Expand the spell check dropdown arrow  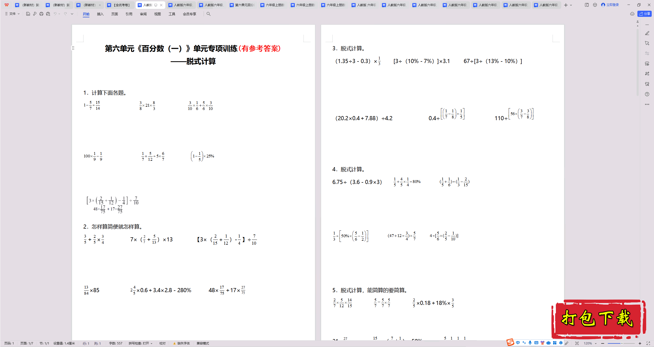[x=151, y=343]
